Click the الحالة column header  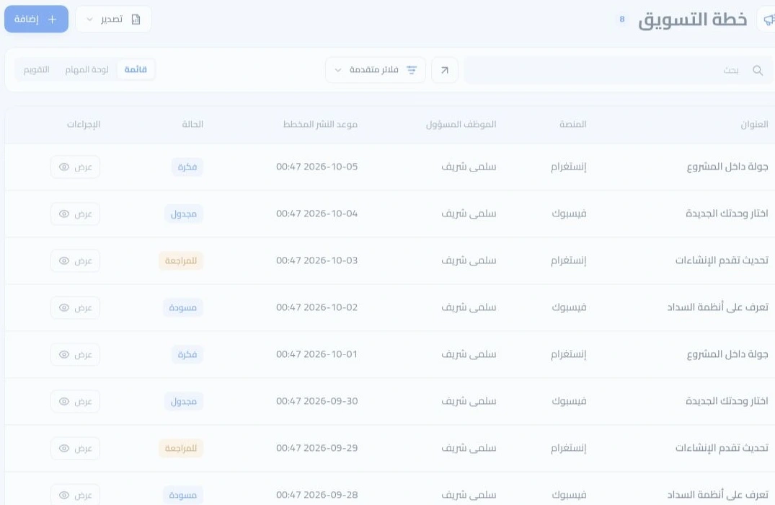[192, 124]
